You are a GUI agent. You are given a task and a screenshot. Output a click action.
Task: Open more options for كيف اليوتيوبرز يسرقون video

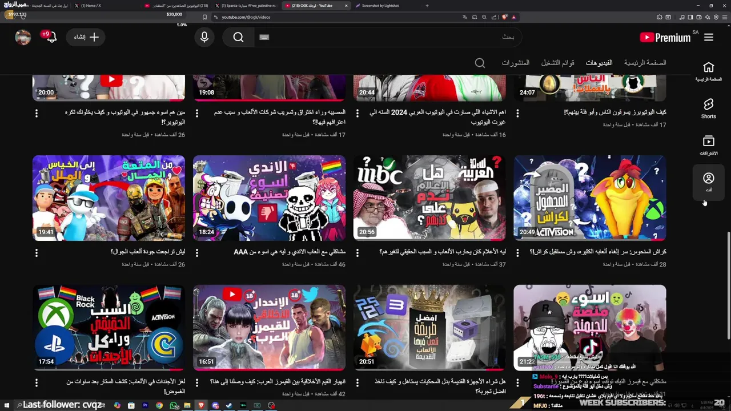tap(517, 113)
